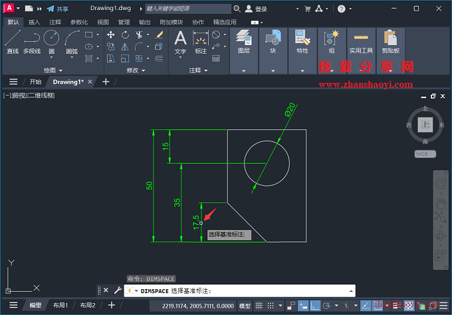Click the new drawing tab plus button

[x=106, y=82]
